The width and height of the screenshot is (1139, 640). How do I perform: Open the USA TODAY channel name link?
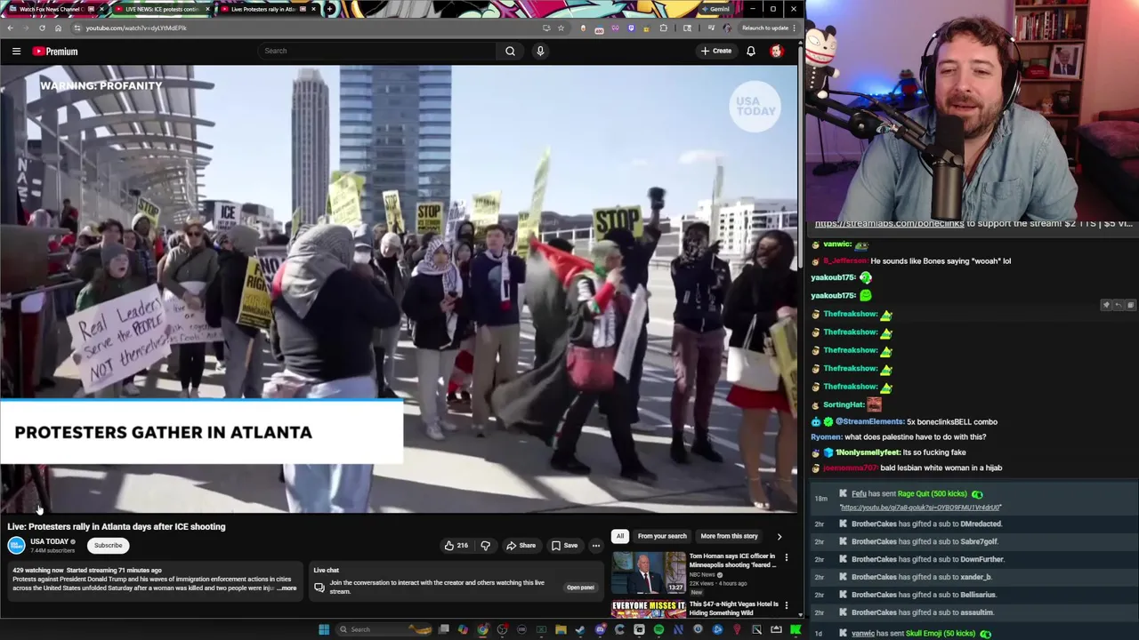pyautogui.click(x=49, y=541)
